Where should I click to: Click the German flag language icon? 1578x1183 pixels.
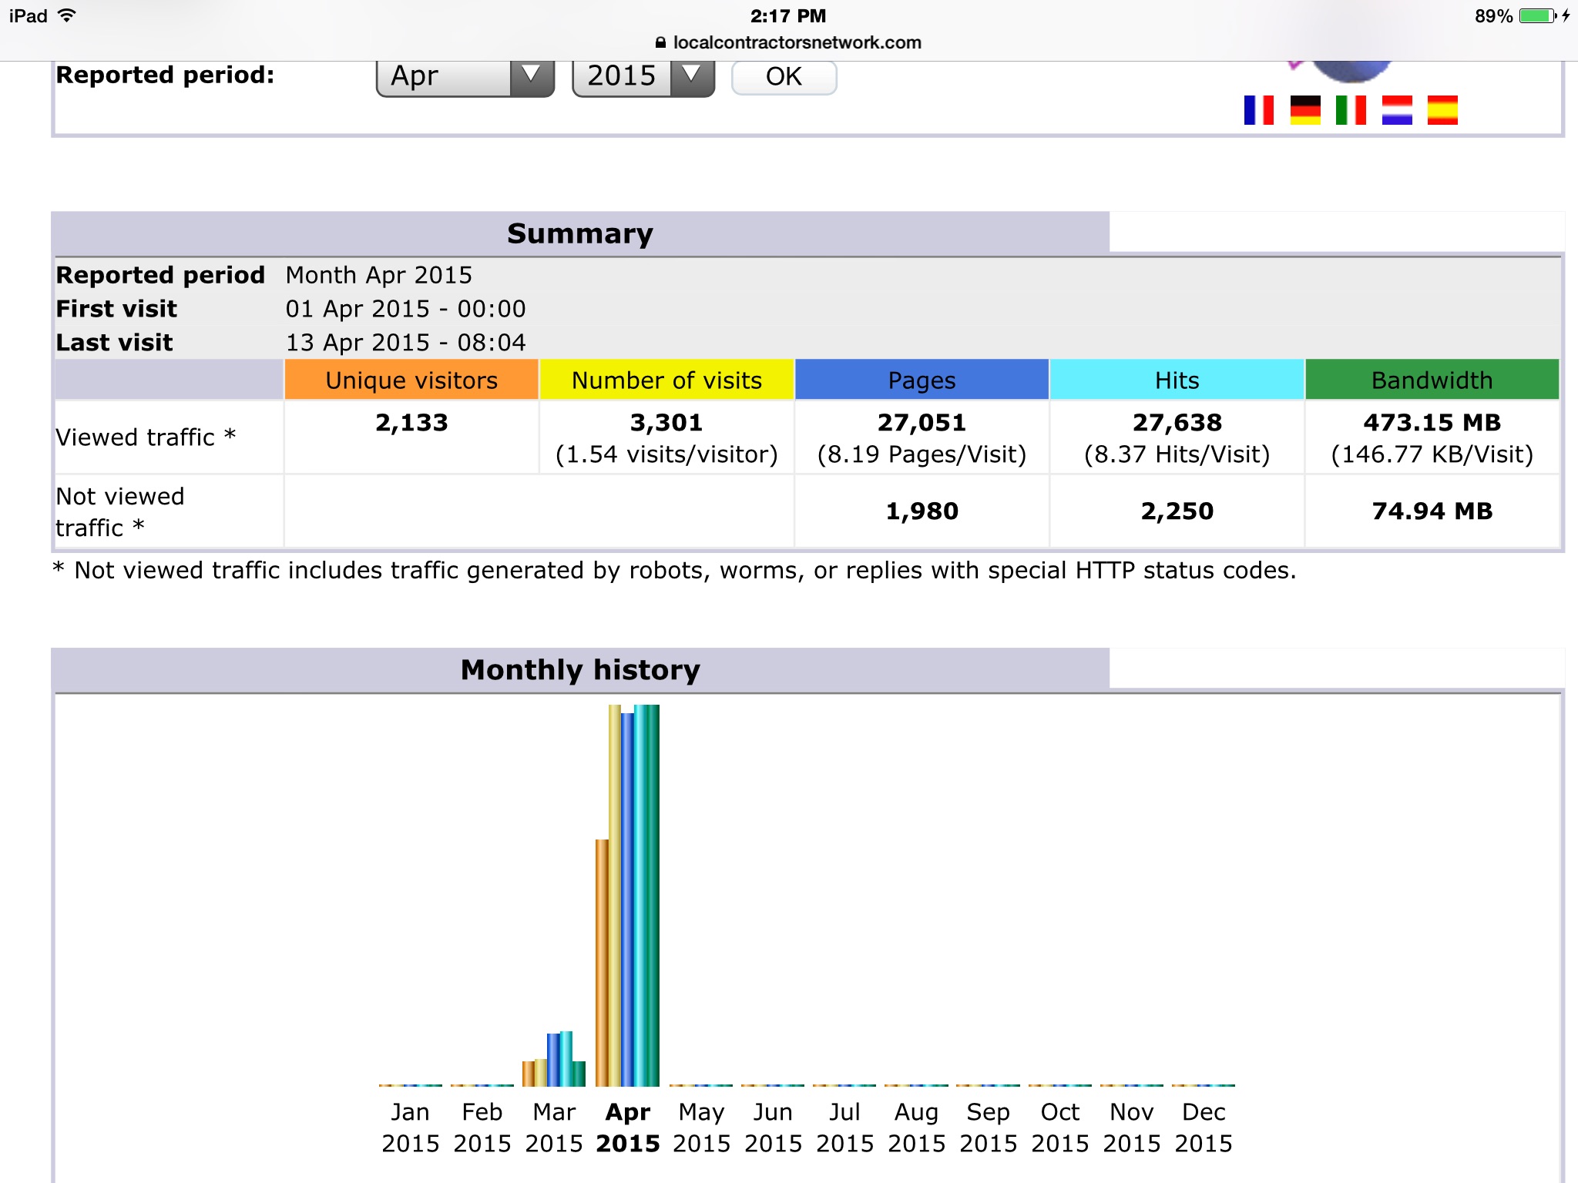coord(1304,110)
